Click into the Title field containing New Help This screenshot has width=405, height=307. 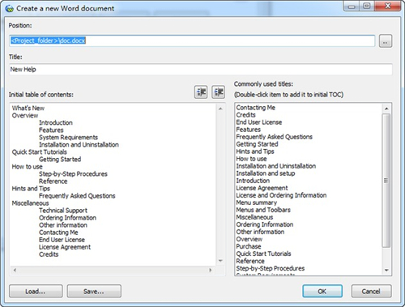(201, 70)
